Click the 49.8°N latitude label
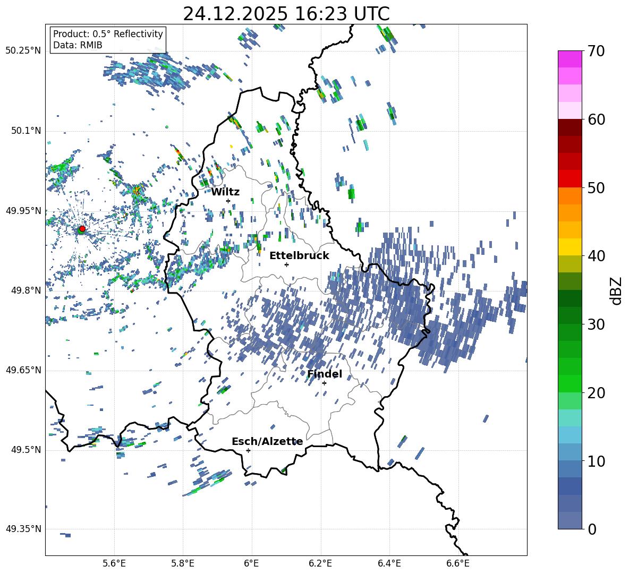The image size is (629, 574). point(25,290)
